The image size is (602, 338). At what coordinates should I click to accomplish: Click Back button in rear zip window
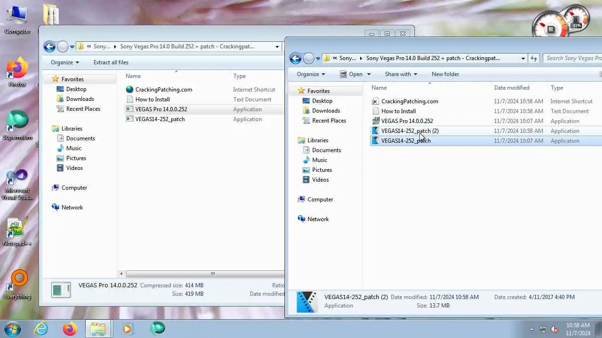click(x=49, y=46)
